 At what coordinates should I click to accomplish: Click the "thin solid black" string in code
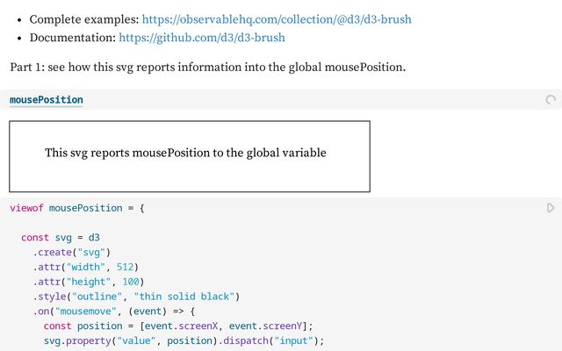[x=185, y=297]
